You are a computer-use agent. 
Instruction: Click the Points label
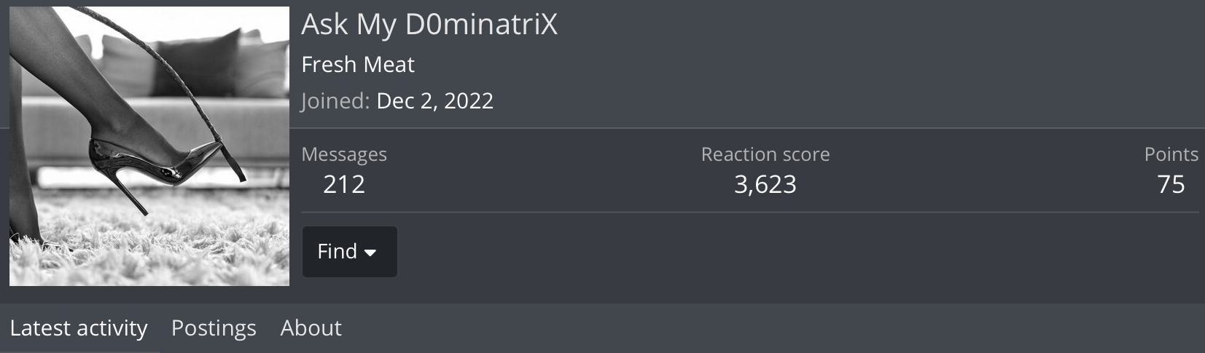click(1171, 154)
